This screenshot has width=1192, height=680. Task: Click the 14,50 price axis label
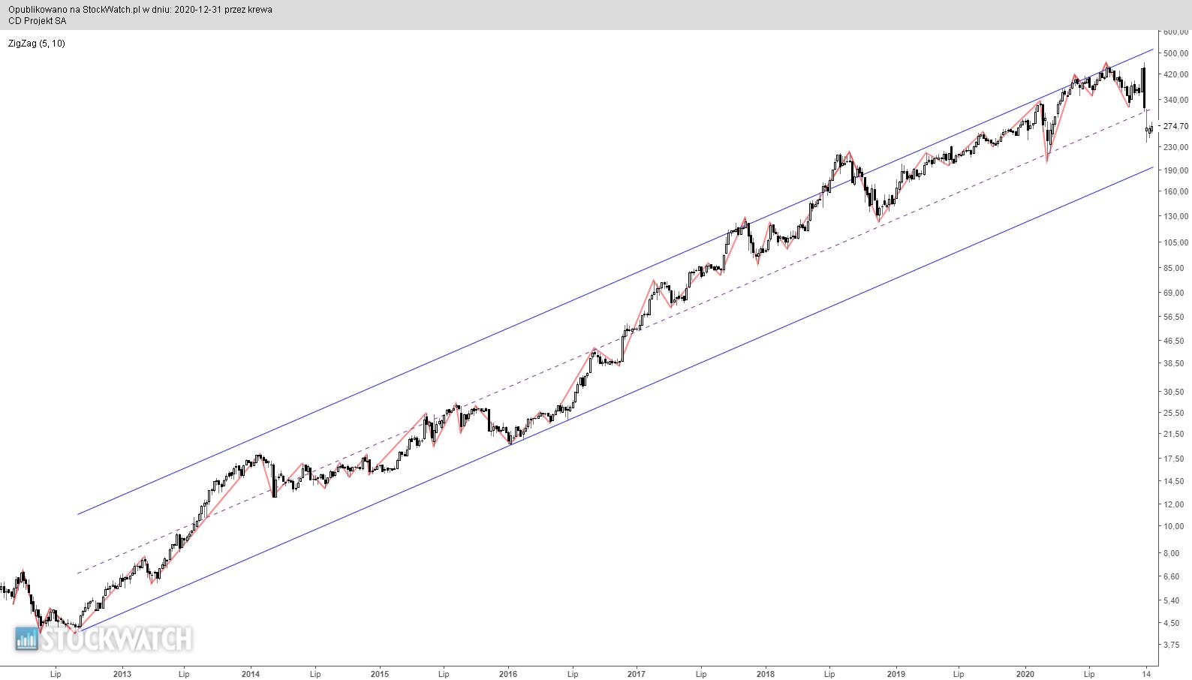pyautogui.click(x=1173, y=481)
